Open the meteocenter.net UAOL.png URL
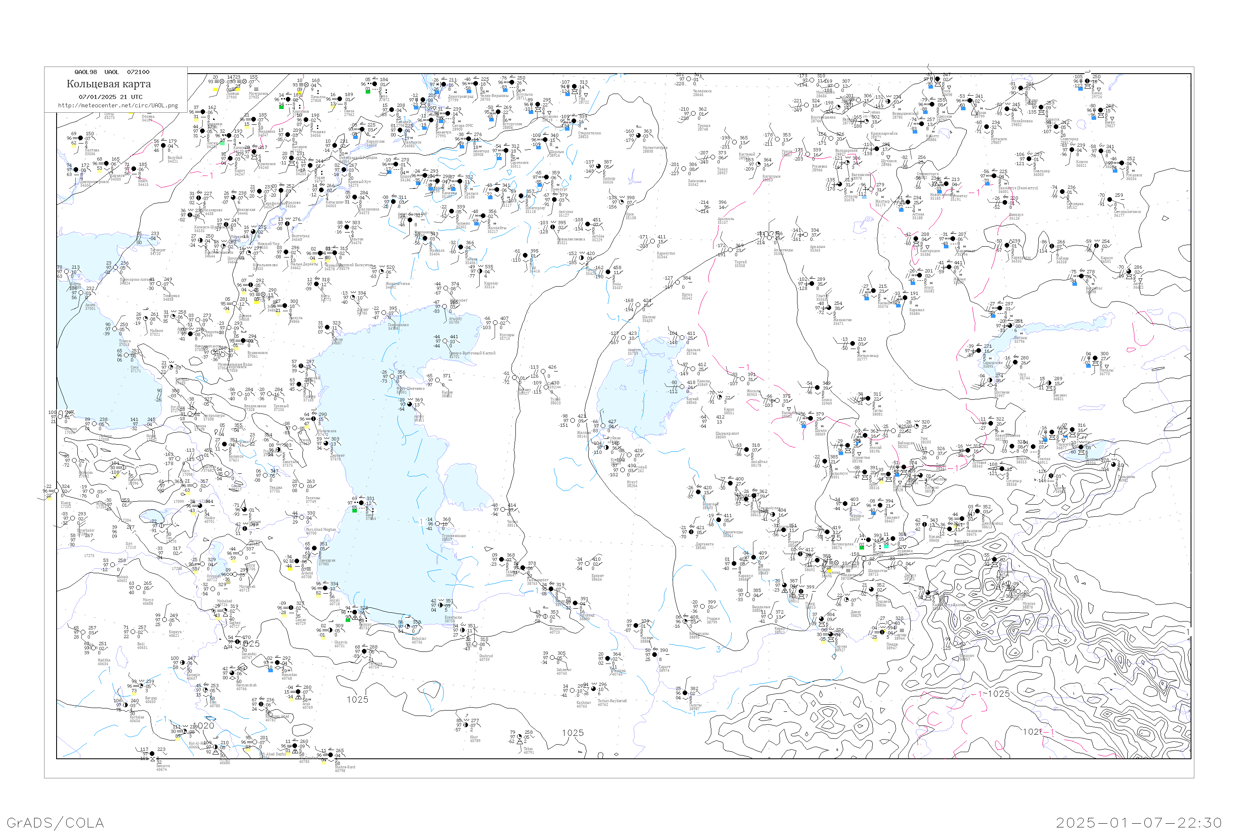This screenshot has width=1248, height=832. click(x=118, y=106)
